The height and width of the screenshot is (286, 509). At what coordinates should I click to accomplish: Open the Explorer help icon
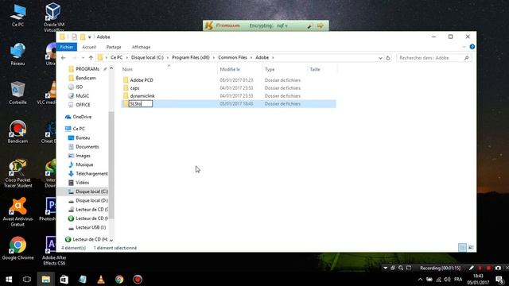472,47
